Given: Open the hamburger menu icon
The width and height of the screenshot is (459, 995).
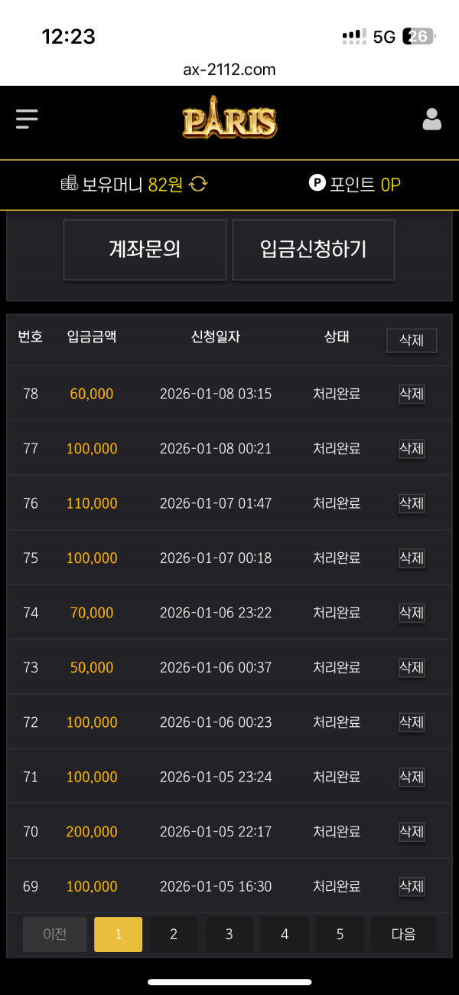Looking at the screenshot, I should pyautogui.click(x=27, y=119).
